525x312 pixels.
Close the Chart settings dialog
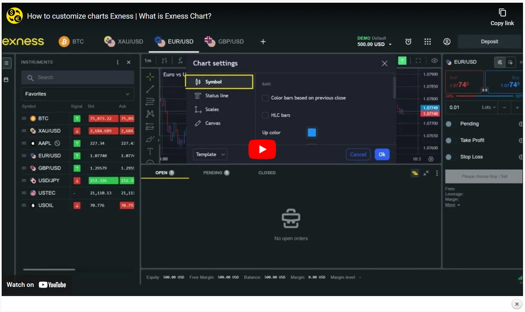point(385,63)
